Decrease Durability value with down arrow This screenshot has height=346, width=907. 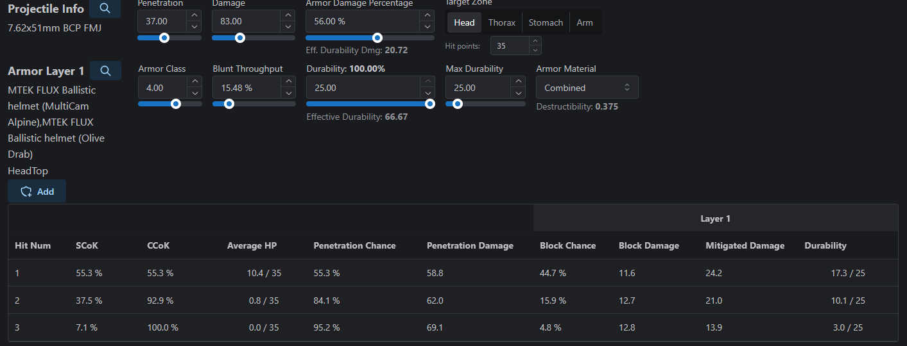click(428, 93)
